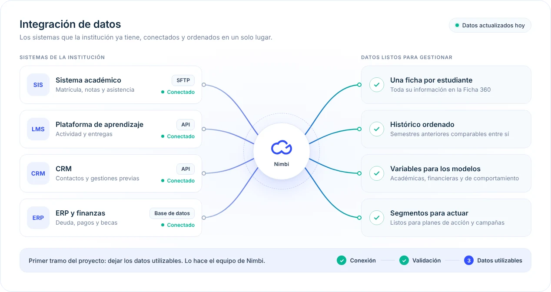
Task: Click Deuda, pagos y becas description
Action: click(86, 223)
